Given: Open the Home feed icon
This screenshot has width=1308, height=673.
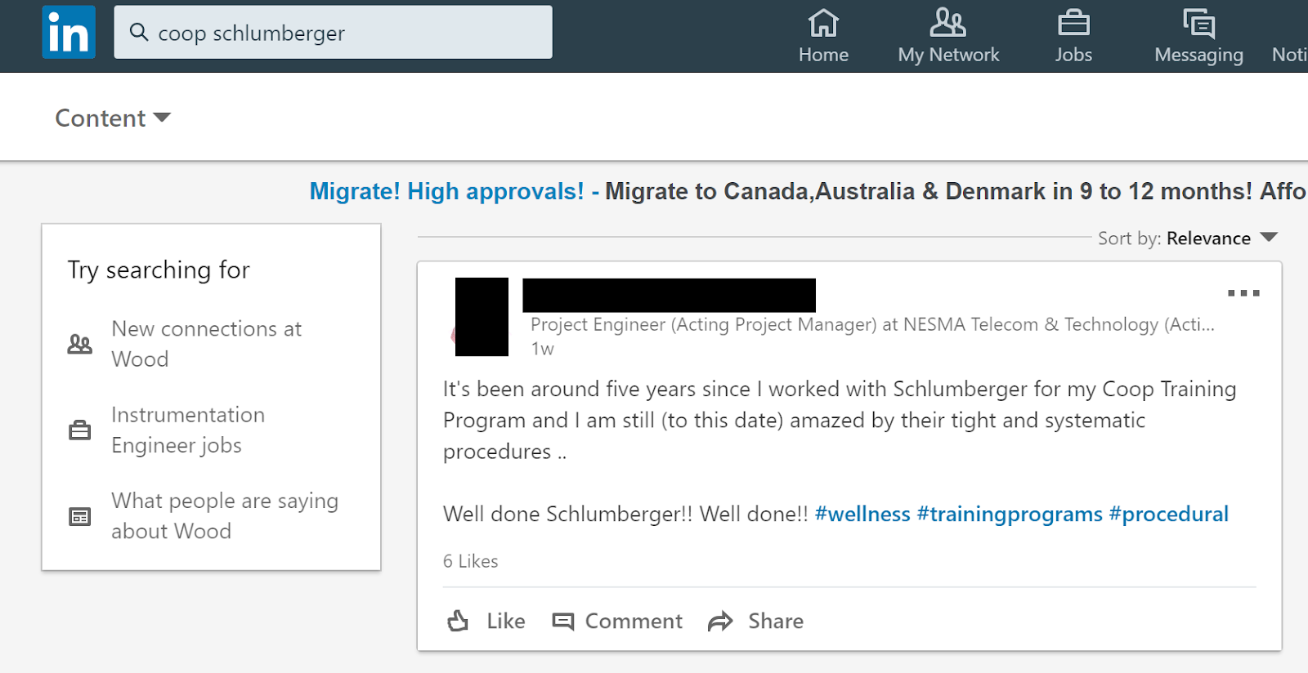Looking at the screenshot, I should 823,24.
